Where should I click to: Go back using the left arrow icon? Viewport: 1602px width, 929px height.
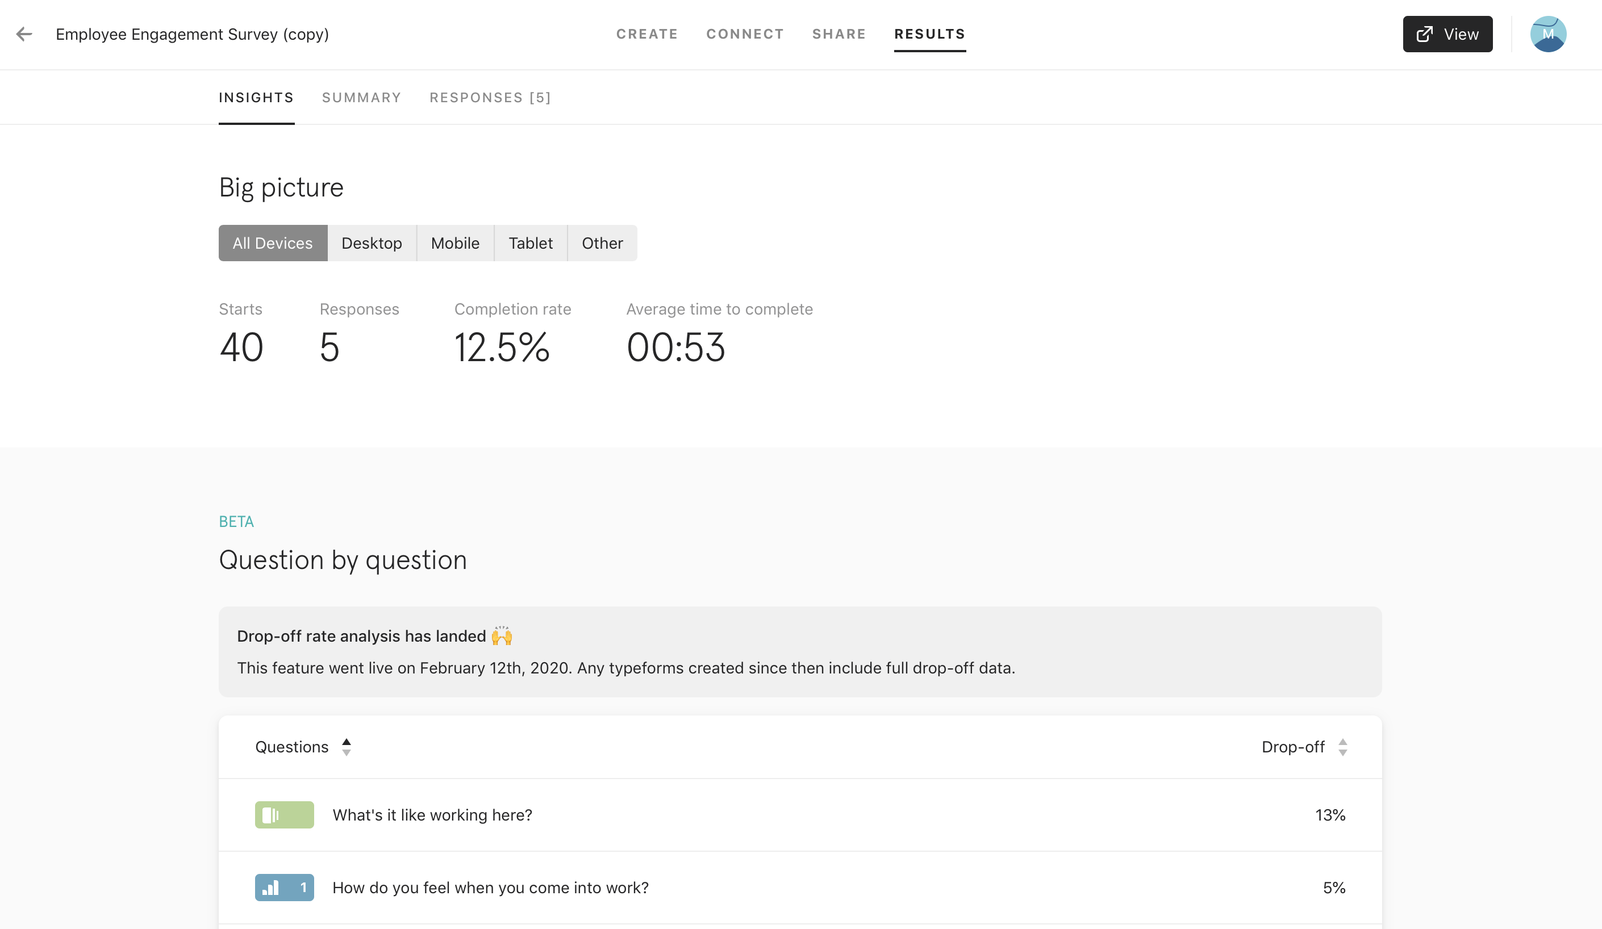pos(24,34)
